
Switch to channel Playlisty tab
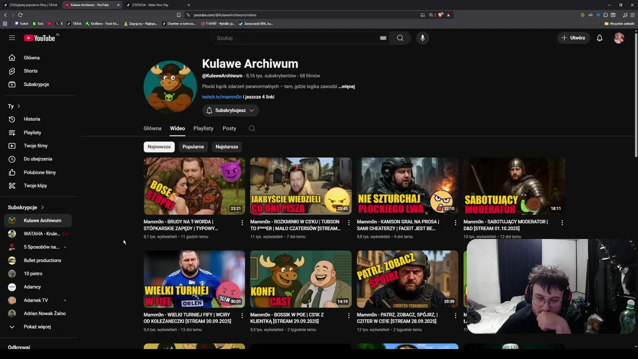click(x=203, y=129)
